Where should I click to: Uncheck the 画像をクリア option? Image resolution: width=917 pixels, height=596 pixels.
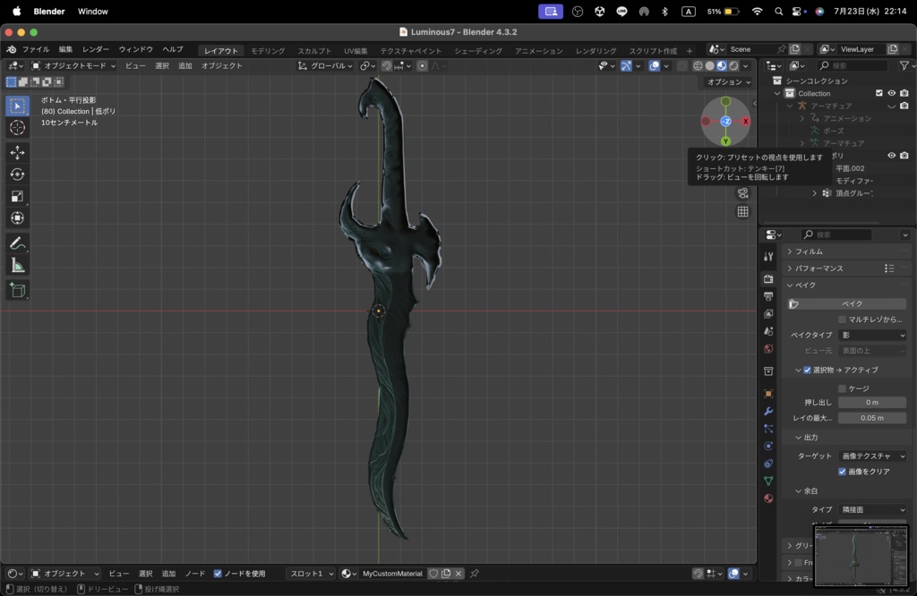point(843,472)
